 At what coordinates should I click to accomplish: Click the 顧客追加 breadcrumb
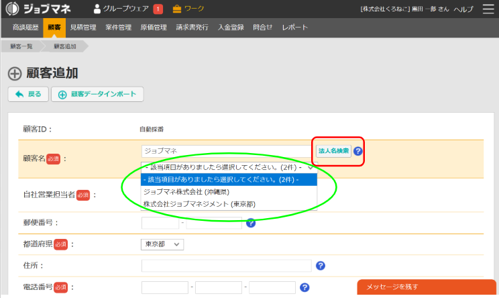pyautogui.click(x=65, y=46)
